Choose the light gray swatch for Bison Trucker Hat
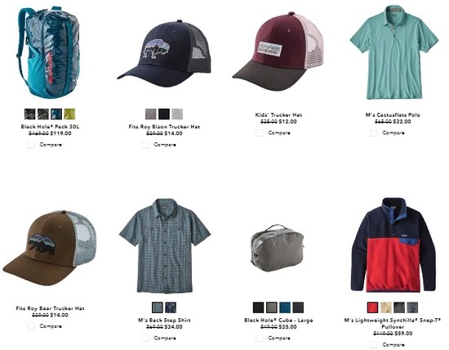The width and height of the screenshot is (449, 350). coord(177,114)
